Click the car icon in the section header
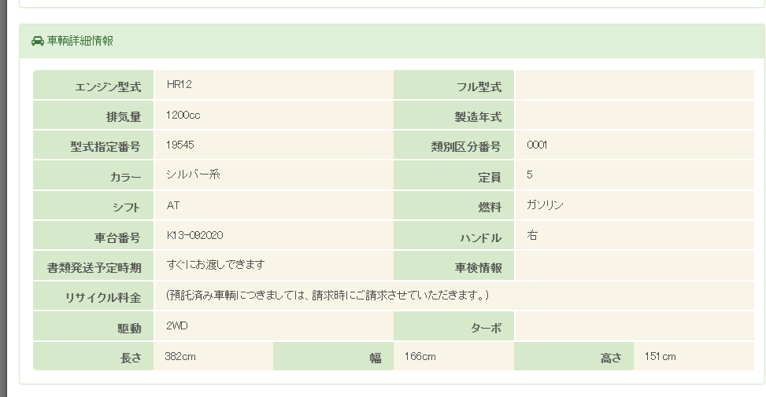 click(x=38, y=41)
